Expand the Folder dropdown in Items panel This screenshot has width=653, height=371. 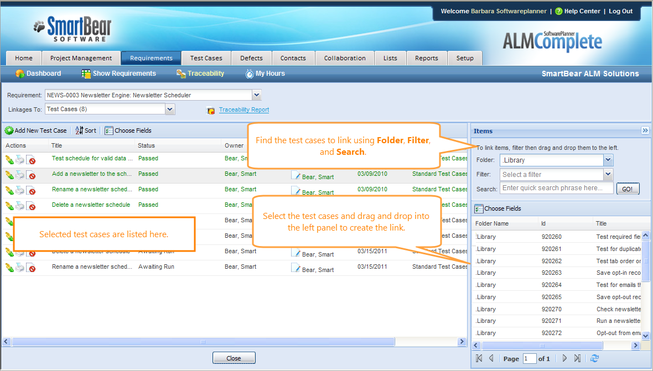608,160
